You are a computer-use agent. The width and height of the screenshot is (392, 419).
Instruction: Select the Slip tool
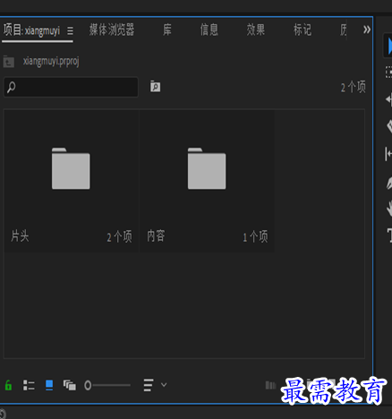388,154
